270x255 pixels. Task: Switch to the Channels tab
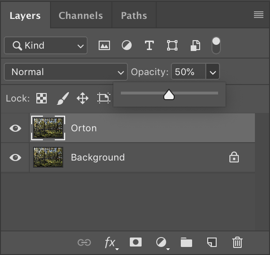click(x=81, y=16)
